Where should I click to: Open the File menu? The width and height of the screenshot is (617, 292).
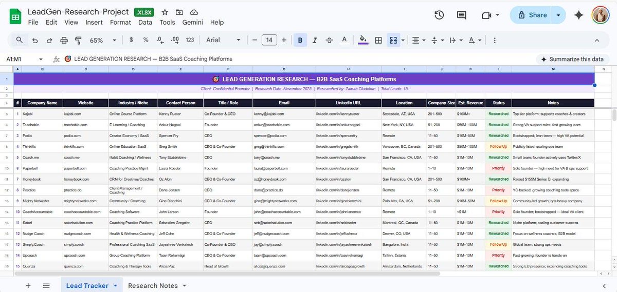[33, 22]
